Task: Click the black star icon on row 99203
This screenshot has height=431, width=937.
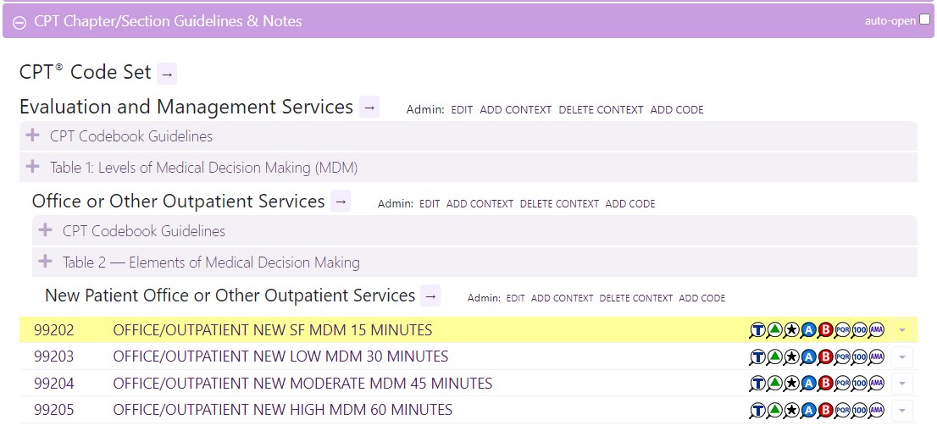Action: pos(791,356)
